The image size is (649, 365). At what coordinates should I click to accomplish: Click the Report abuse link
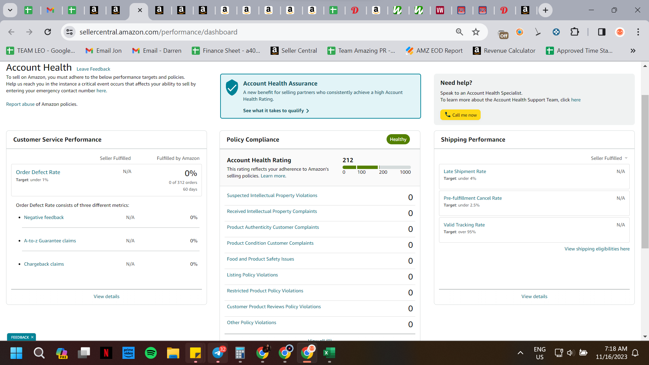click(20, 104)
